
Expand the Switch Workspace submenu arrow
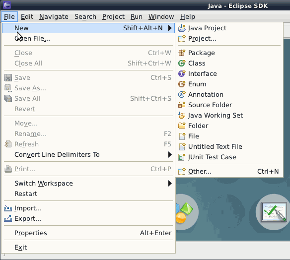[170, 183]
